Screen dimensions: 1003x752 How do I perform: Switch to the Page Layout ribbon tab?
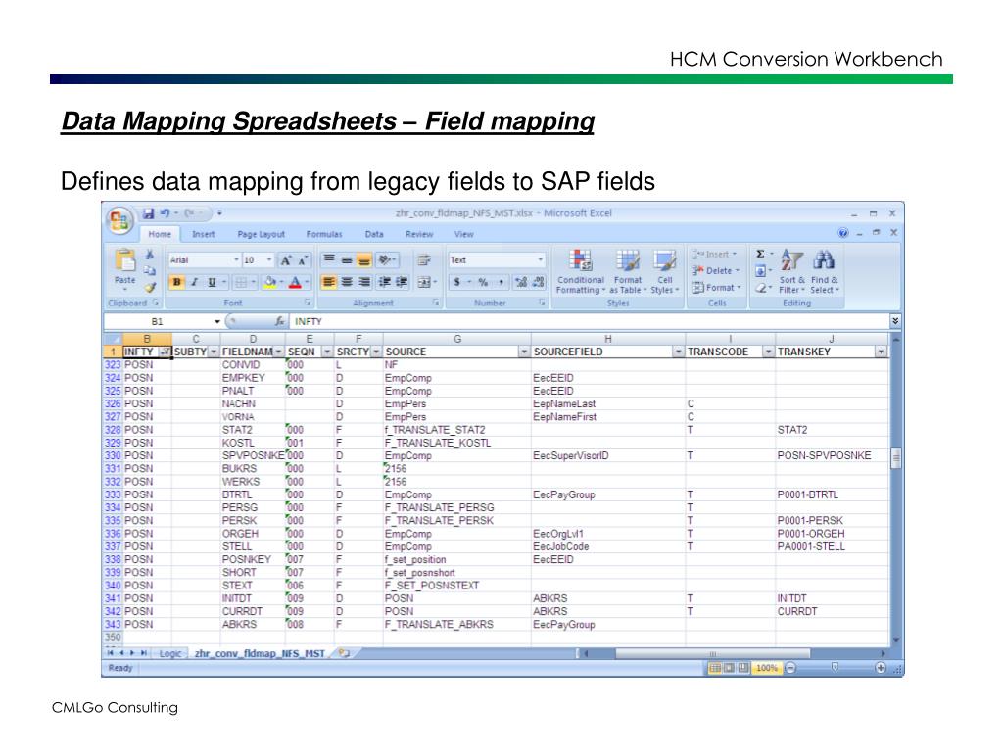click(x=261, y=234)
